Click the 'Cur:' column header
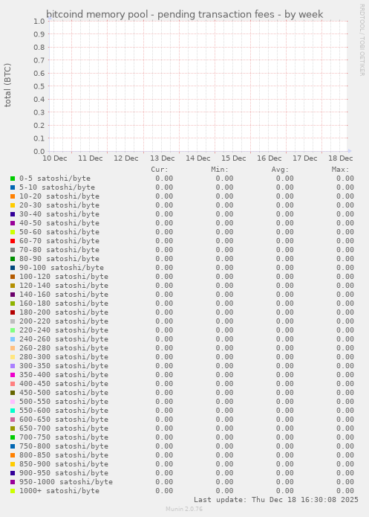Image resolution: width=369 pixels, height=517 pixels. click(160, 170)
